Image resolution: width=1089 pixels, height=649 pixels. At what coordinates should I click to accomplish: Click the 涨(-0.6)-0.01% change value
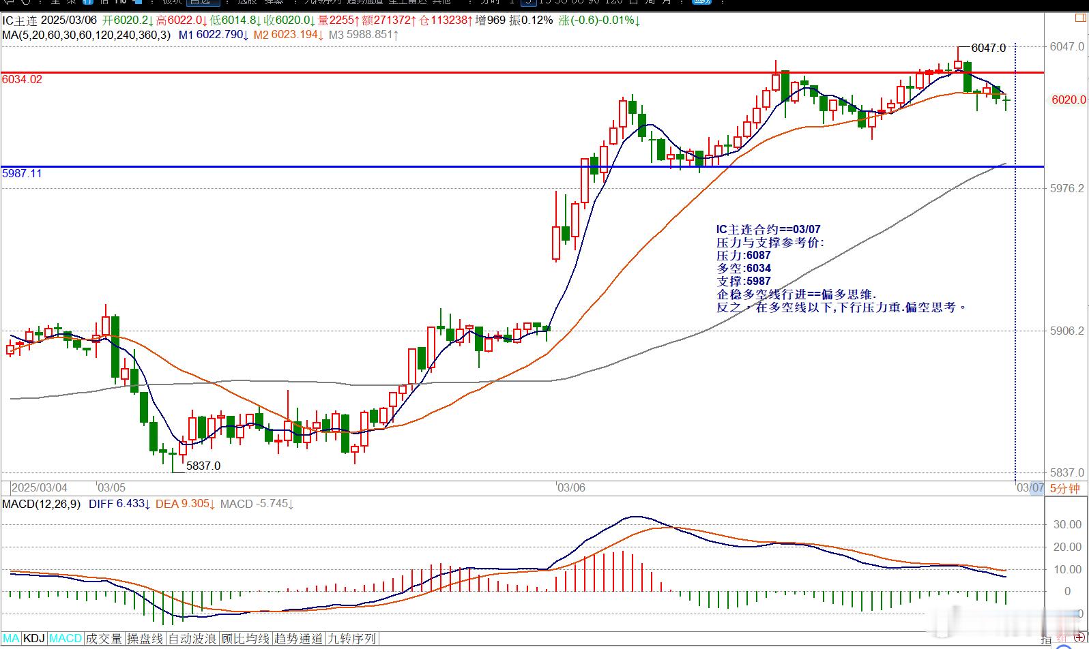click(599, 20)
